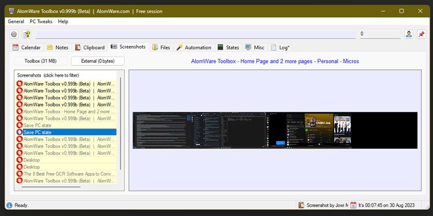Switch to the Notes tab
The width and height of the screenshot is (433, 216).
point(57,47)
